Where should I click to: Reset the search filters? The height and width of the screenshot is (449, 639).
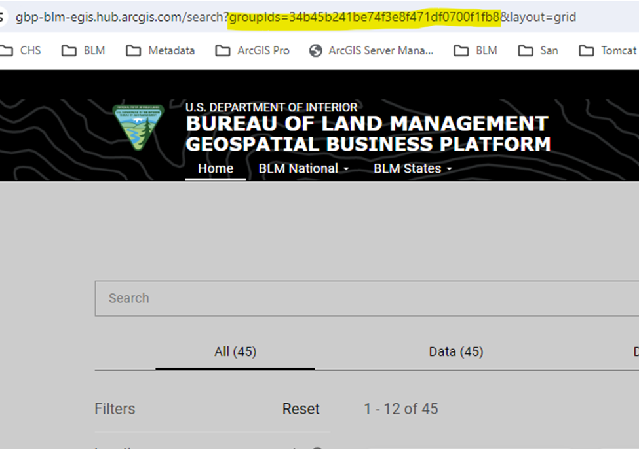(301, 409)
